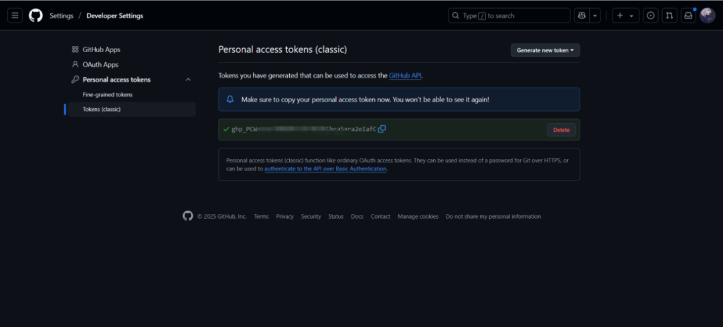Click Manage cookies in the footer
Image resolution: width=723 pixels, height=327 pixels.
coord(418,217)
